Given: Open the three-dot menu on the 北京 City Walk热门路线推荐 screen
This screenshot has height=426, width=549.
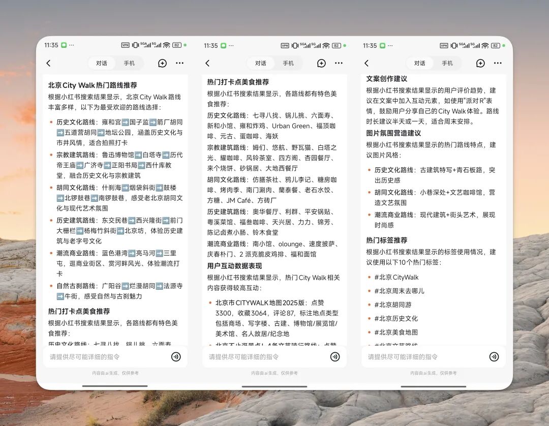Looking at the screenshot, I should [x=179, y=63].
